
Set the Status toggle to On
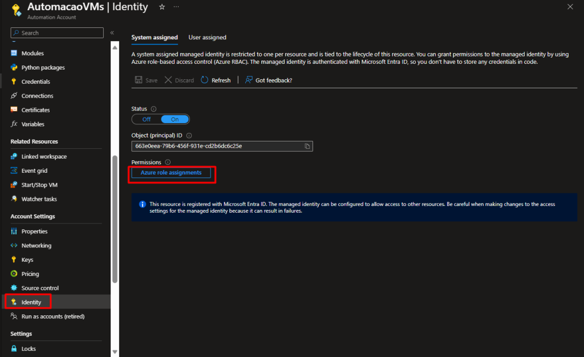tap(175, 119)
